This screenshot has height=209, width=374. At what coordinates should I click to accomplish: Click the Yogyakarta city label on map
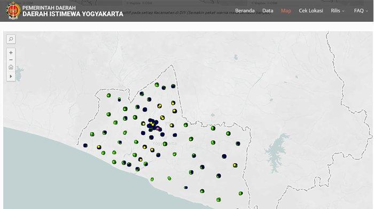(165, 144)
